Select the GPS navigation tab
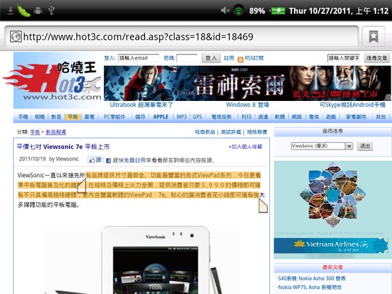Viewport: 392px width, 294px height. pyautogui.click(x=197, y=117)
